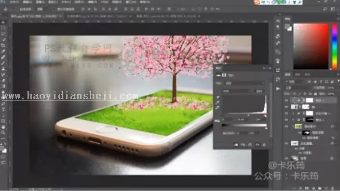Select the Move tool in toolbar
Image resolution: width=340 pixels, height=191 pixels.
click(3, 22)
